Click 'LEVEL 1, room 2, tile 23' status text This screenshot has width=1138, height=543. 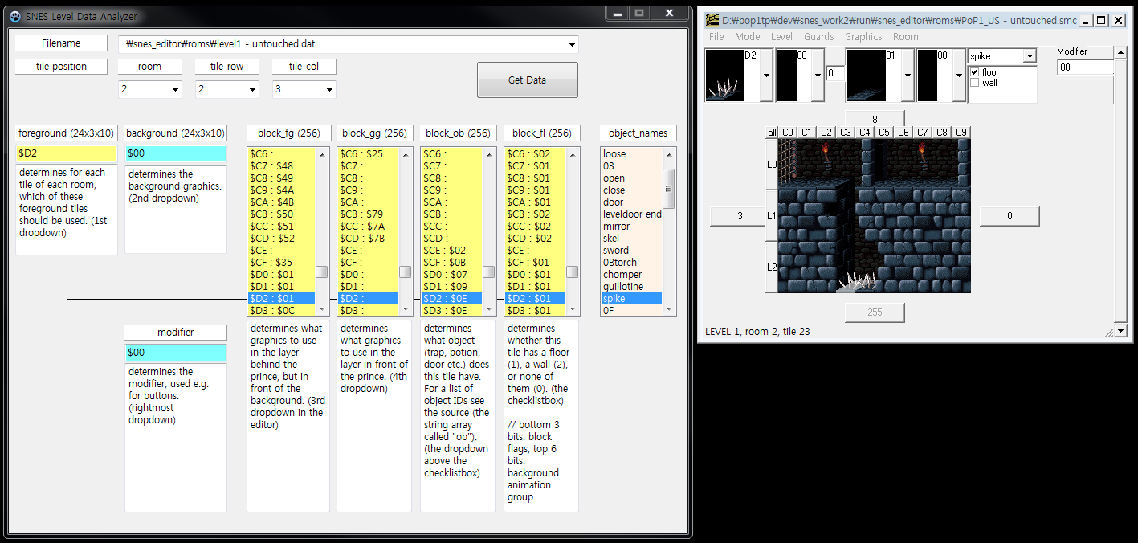tap(757, 331)
